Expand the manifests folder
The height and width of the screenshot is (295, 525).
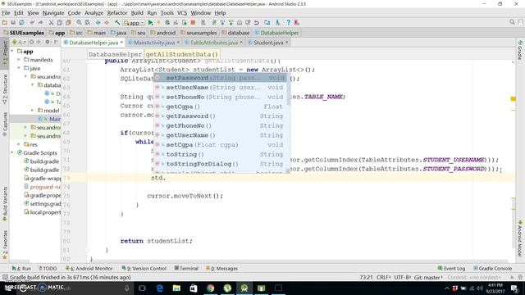point(19,60)
